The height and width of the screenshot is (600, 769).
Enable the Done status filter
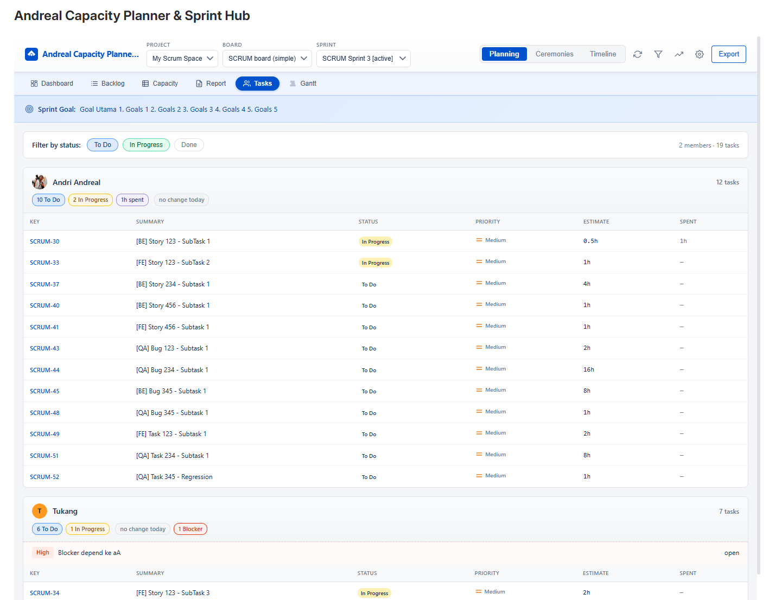tap(188, 145)
